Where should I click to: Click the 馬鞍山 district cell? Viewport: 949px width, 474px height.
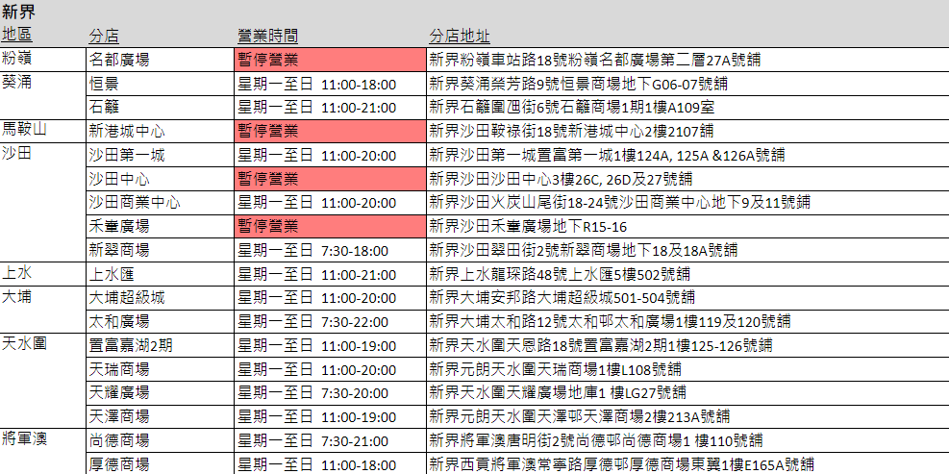[x=24, y=129]
